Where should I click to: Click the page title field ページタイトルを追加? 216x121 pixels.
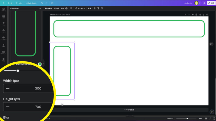(63, 15)
